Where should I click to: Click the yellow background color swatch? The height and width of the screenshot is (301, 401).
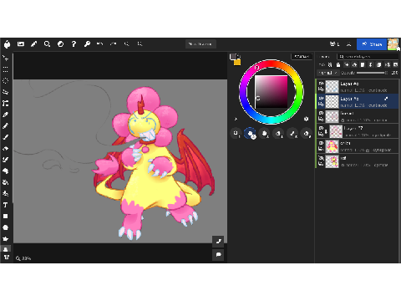click(237, 63)
